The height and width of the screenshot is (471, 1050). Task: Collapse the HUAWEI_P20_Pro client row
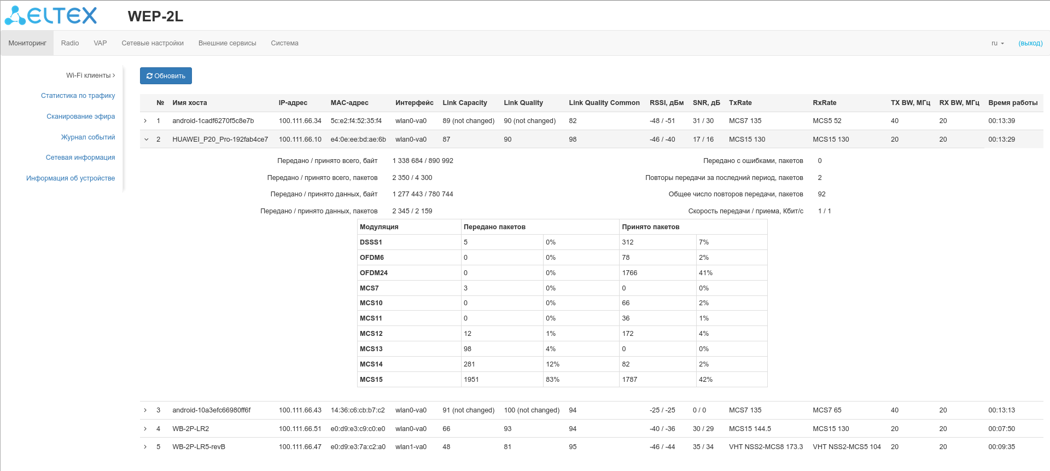click(x=146, y=139)
